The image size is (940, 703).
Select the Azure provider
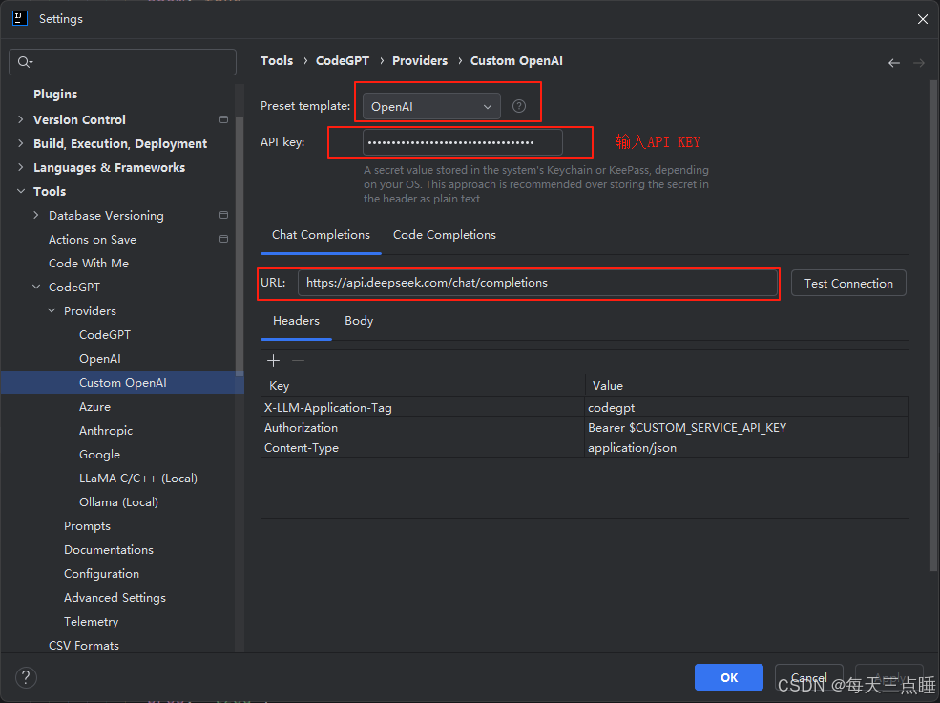[x=94, y=407]
